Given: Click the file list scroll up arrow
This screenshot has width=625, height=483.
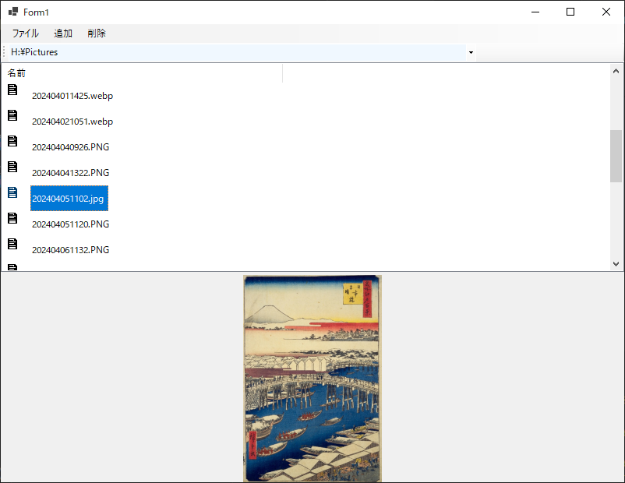Looking at the screenshot, I should (616, 72).
